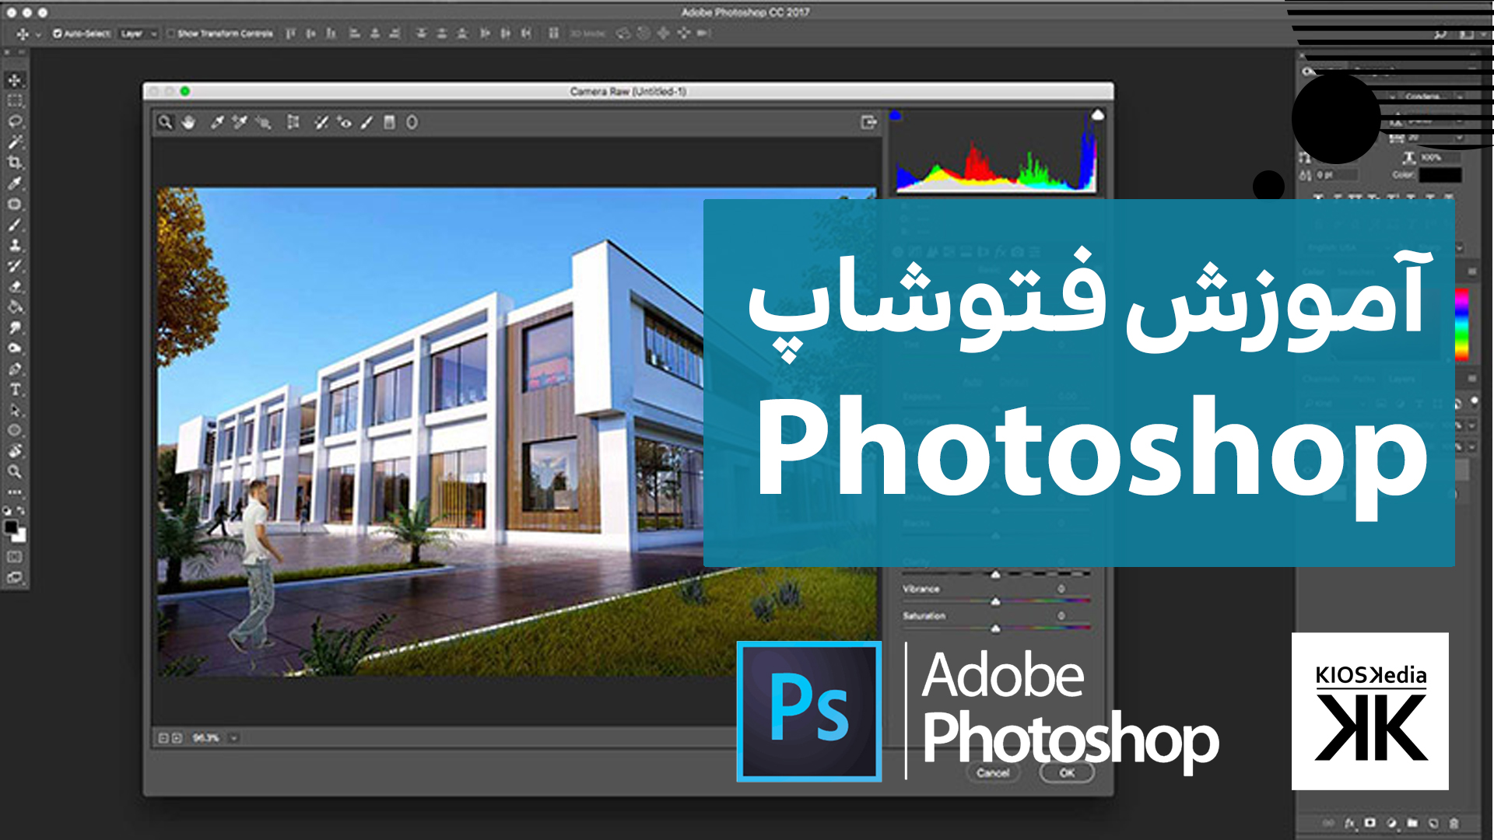Toggle shadow clipping warning on histogram
Viewport: 1494px width, 840px height.
896,115
